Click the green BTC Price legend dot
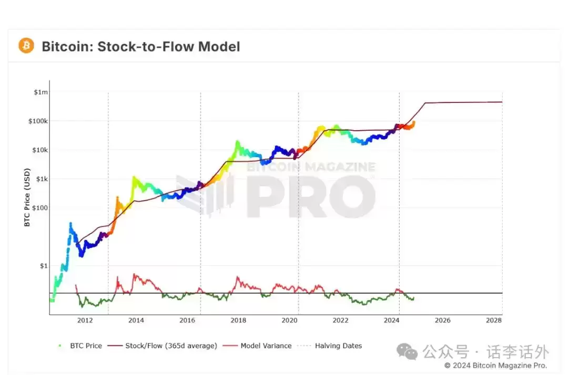 pos(60,346)
